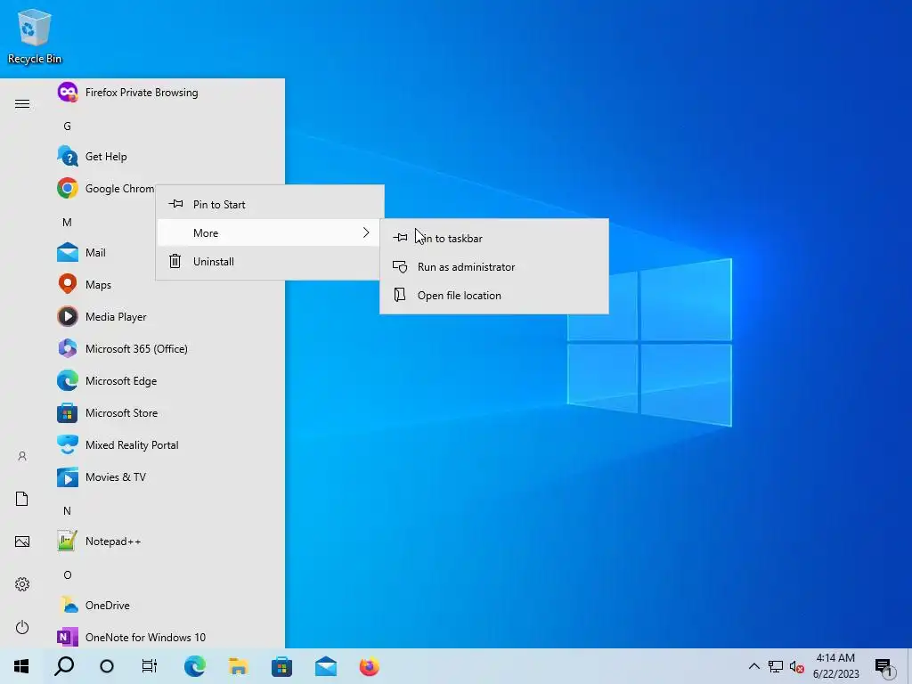Viewport: 912px width, 684px height.
Task: Click the letter G section header
Action: (68, 126)
